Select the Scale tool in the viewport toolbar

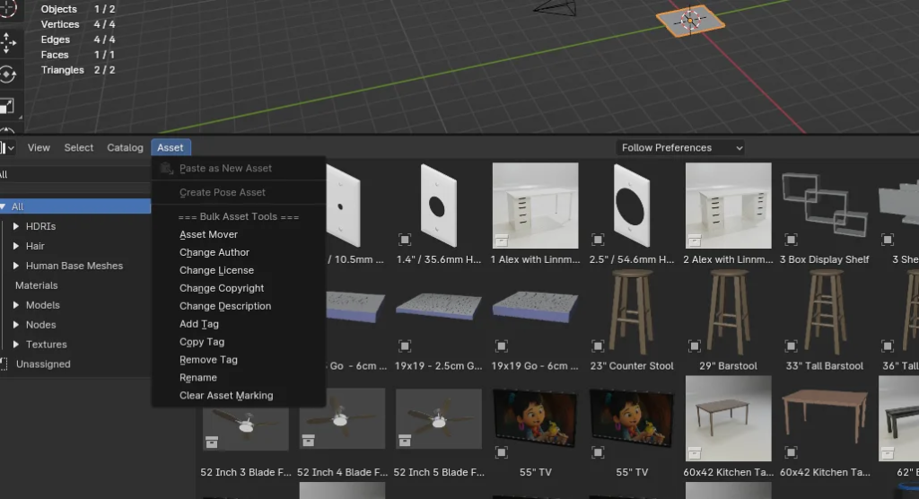tap(7, 107)
